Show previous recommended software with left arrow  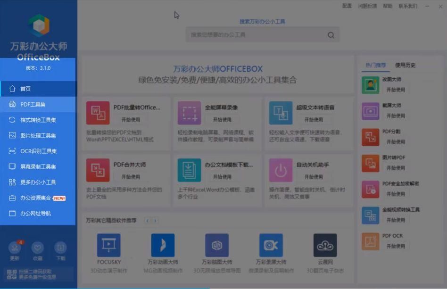tap(148, 221)
